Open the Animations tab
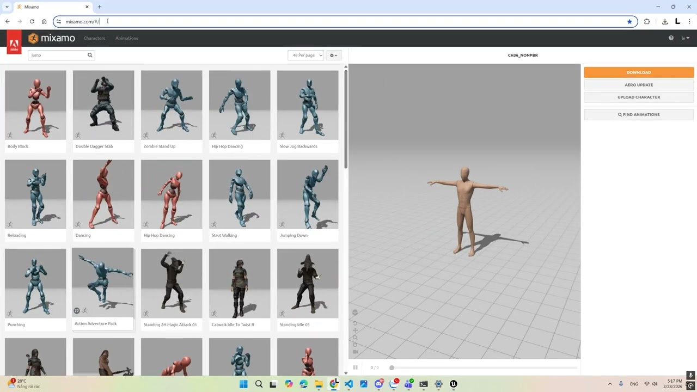Image resolution: width=697 pixels, height=392 pixels. (x=127, y=38)
